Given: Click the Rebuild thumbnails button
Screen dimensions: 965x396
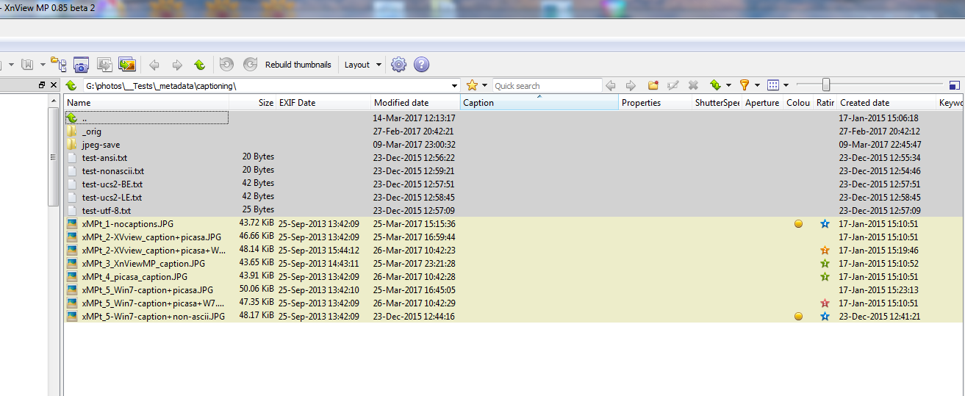Looking at the screenshot, I should (298, 65).
